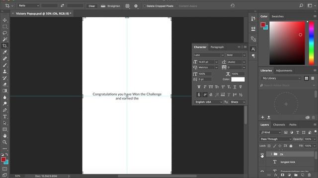This screenshot has width=318, height=178.
Task: Switch to the Swatches tab
Action: [277, 16]
